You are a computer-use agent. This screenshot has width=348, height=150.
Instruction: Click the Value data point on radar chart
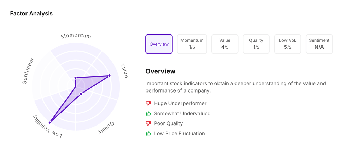[109, 76]
